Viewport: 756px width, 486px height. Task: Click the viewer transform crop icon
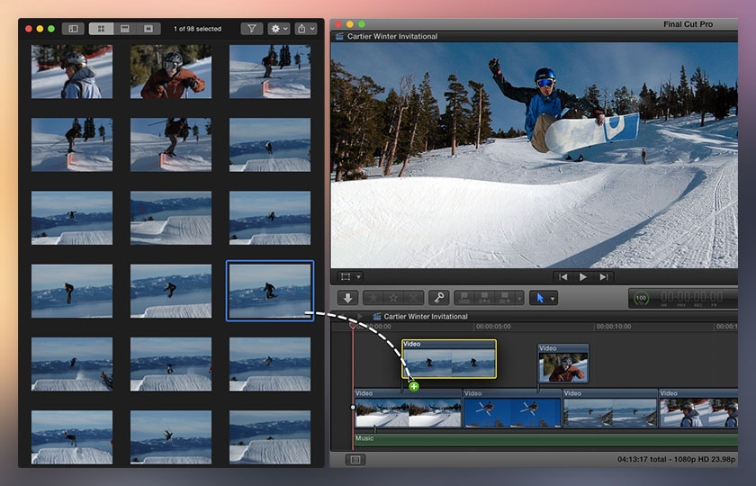(x=347, y=277)
